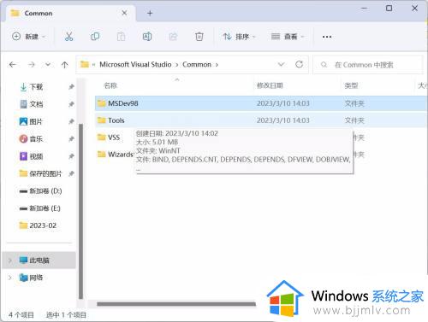Close the Common tab
The height and width of the screenshot is (322, 428).
(x=124, y=13)
